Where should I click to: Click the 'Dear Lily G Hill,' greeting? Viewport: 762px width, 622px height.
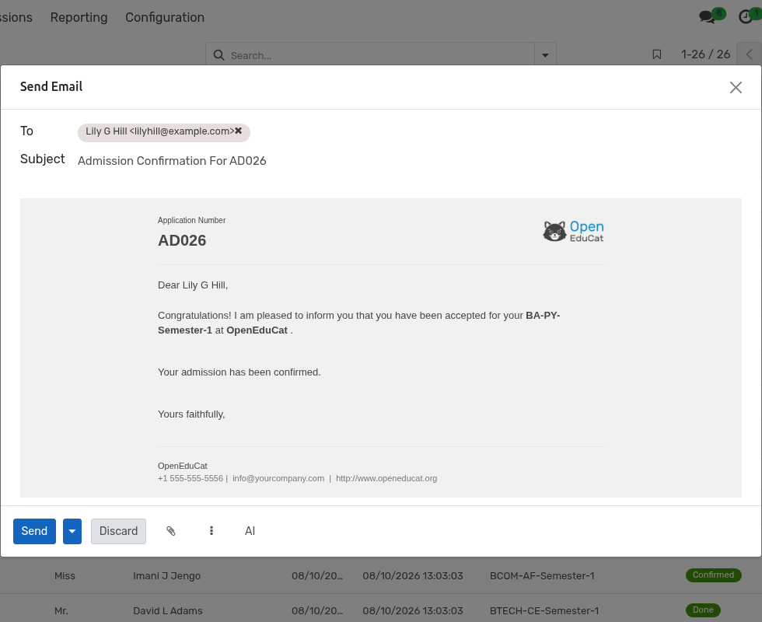coord(193,285)
